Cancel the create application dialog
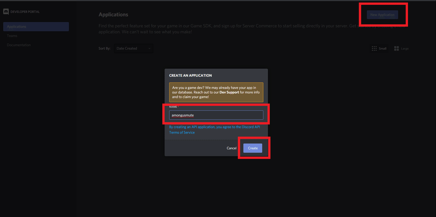The height and width of the screenshot is (217, 436). 232,148
